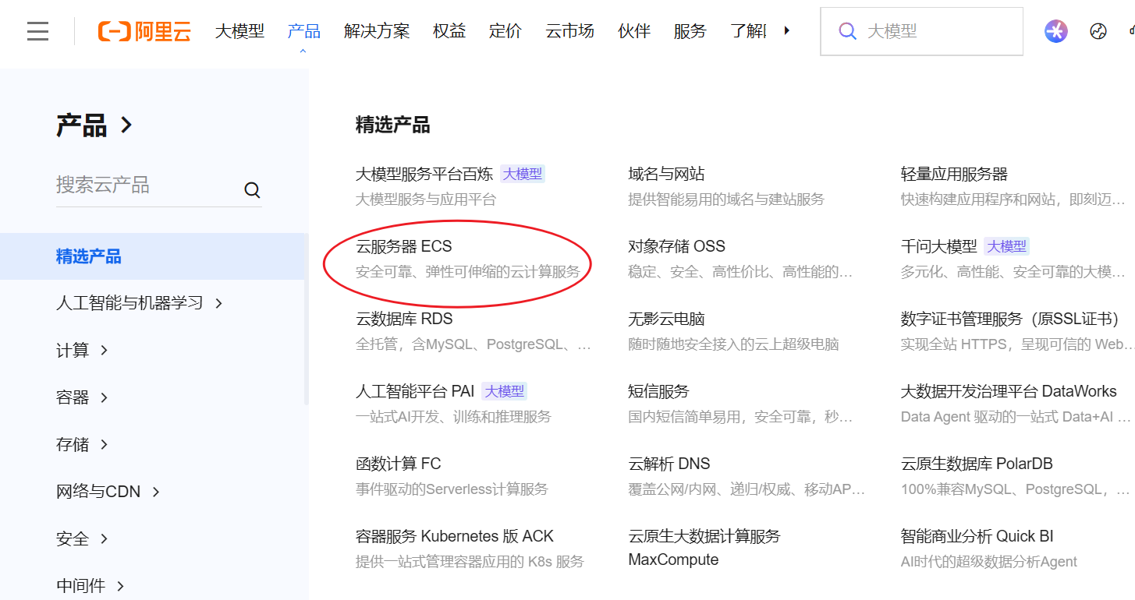Open the 解决方案 top menu
The height and width of the screenshot is (600, 1135).
tap(377, 31)
